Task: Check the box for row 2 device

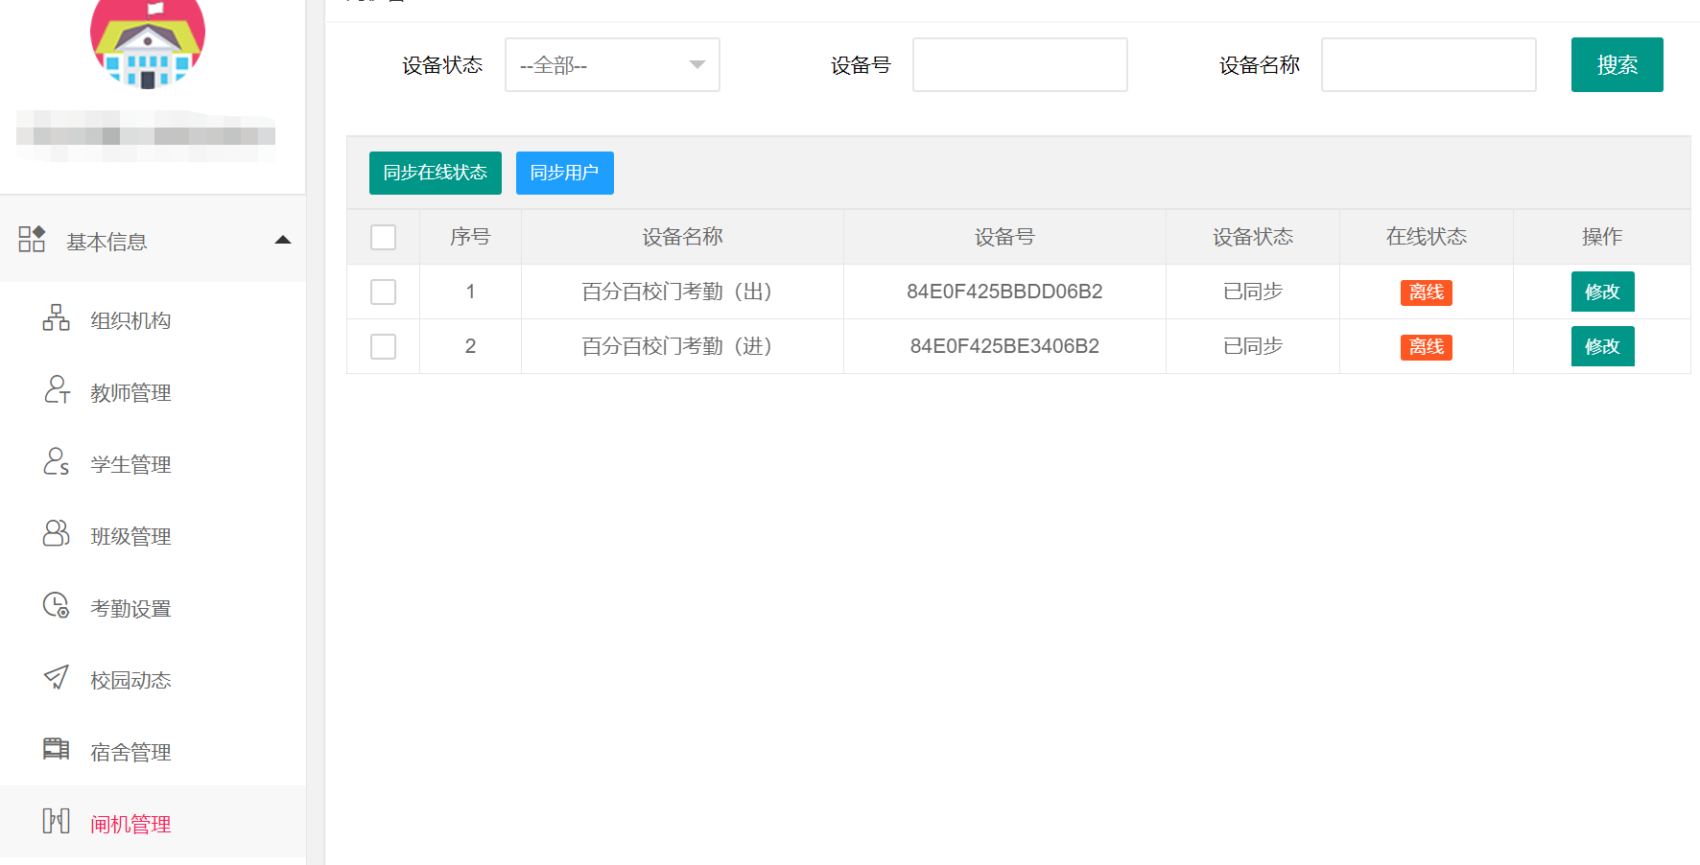Action: 383,346
